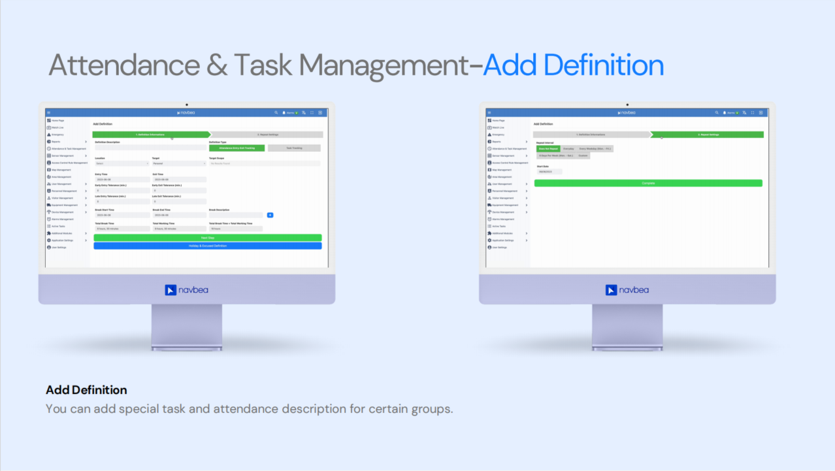Go to Repeat Settings step on left monitor
Image resolution: width=835 pixels, height=471 pixels.
coord(268,135)
